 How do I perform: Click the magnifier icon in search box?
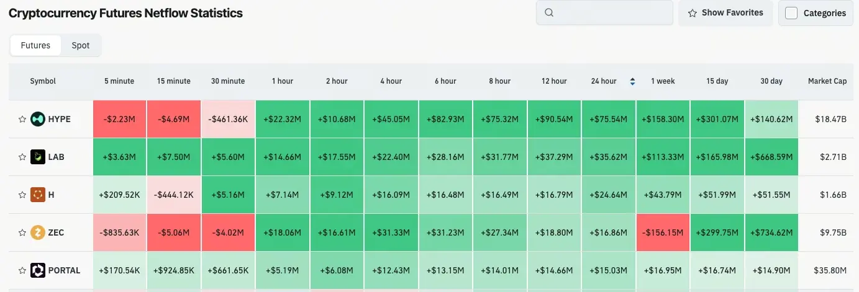coord(548,12)
